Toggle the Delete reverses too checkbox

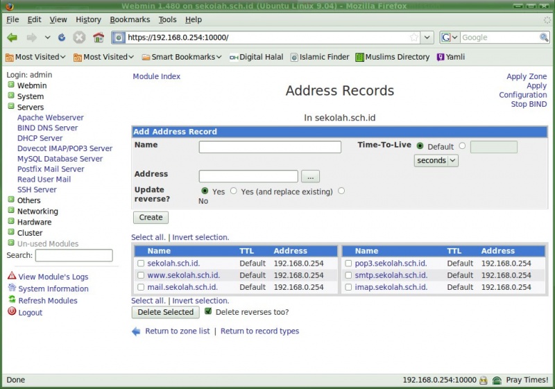click(208, 312)
